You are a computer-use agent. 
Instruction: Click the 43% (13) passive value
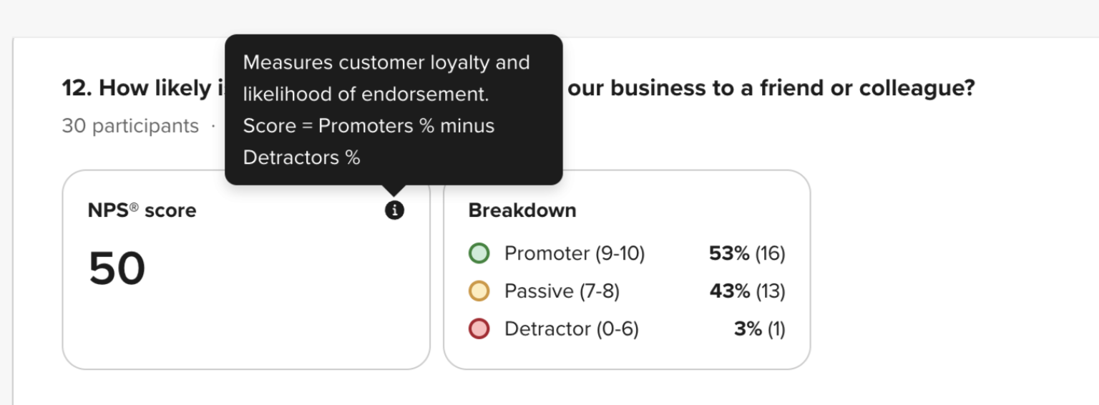747,291
